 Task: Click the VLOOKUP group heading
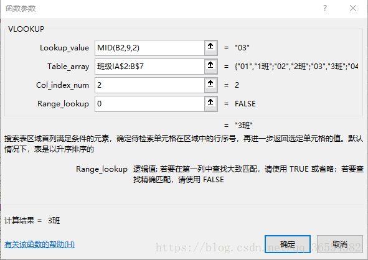point(26,29)
